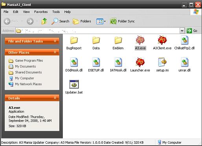
Task: Click the 'Size: 320 KB' detail text
Action: click(x=17, y=126)
